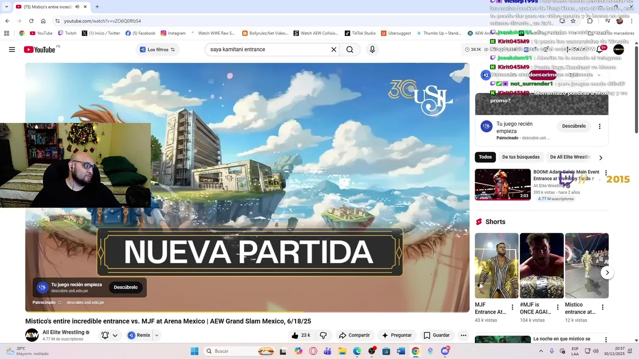Open the All Elite Wrestling channel avatar
Screen dimensions: 639x359
pos(32,335)
